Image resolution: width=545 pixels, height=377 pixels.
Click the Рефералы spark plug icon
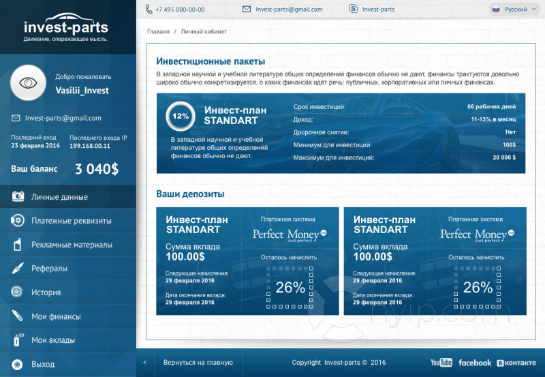pyautogui.click(x=18, y=268)
